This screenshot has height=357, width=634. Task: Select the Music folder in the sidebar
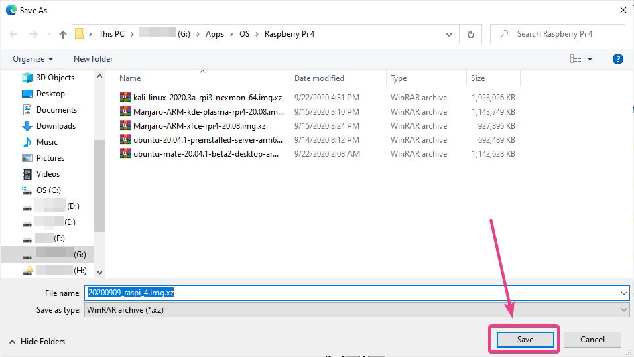[46, 142]
